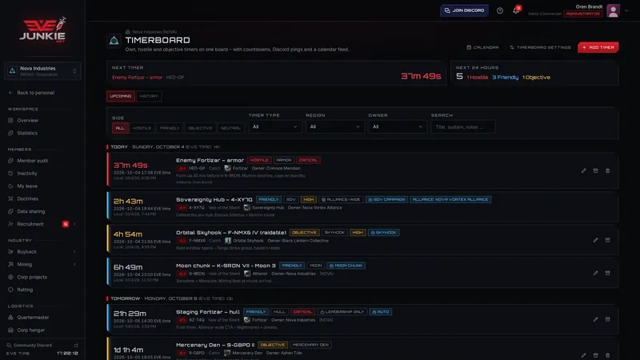The width and height of the screenshot is (640, 360).
Task: Delete the Enemy Fortizar – armor timer
Action: coord(607,170)
